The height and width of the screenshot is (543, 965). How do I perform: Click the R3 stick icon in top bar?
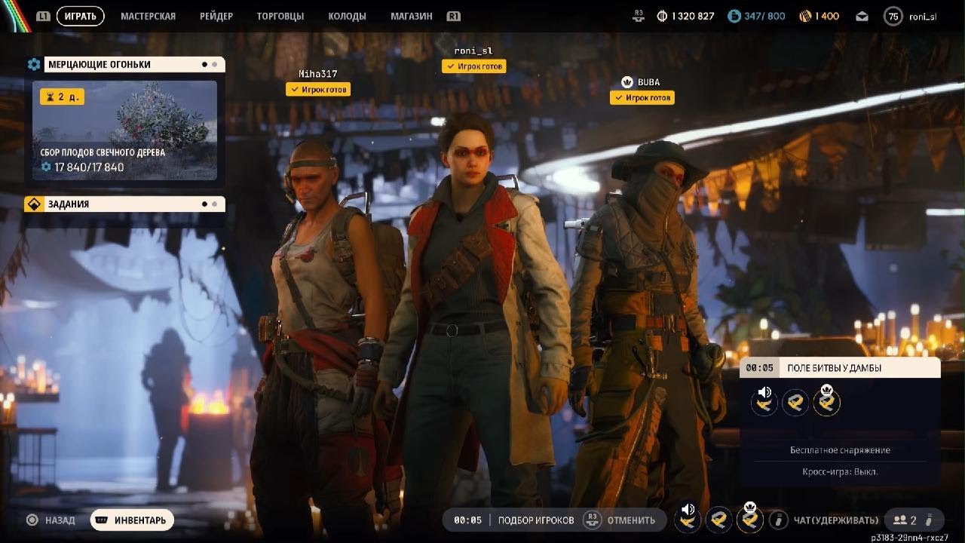[x=639, y=16]
